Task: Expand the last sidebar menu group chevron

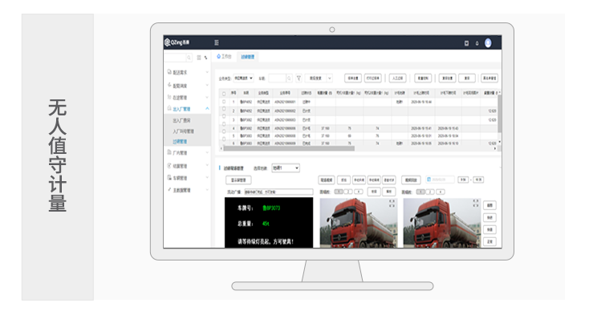Action: 207,190
